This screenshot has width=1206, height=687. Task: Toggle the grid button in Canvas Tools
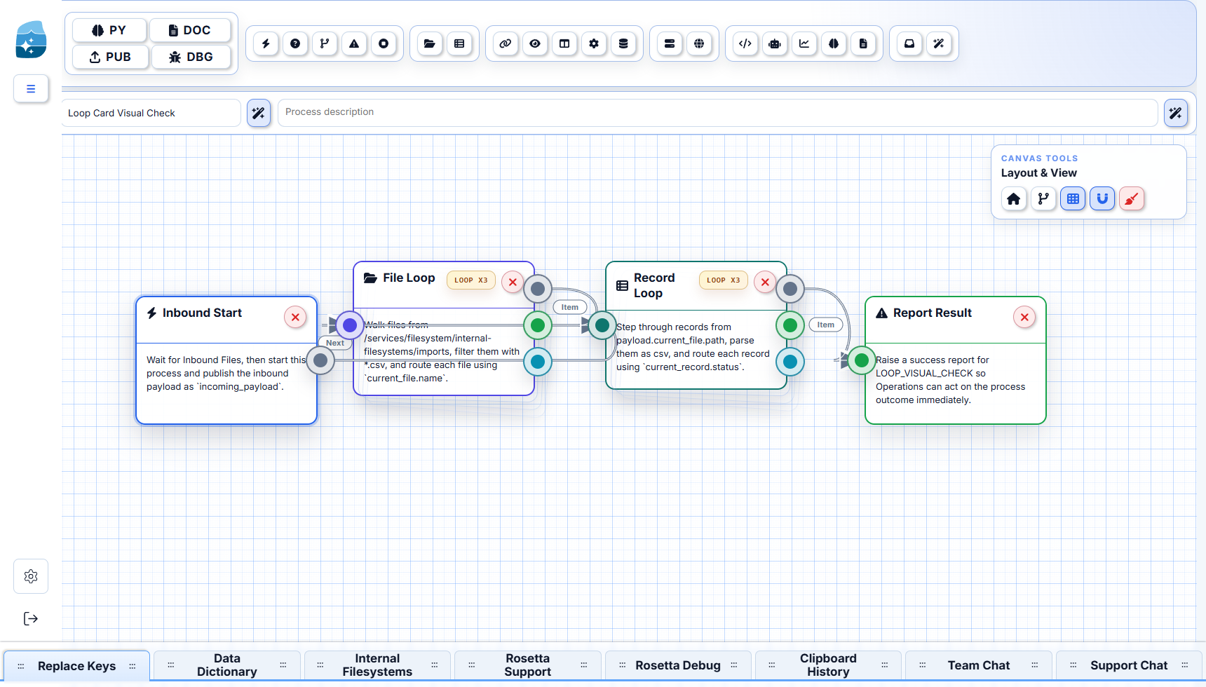pos(1073,199)
